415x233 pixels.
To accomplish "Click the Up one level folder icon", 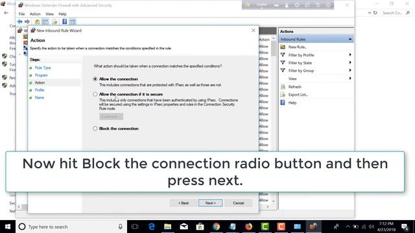I will coord(38,21).
